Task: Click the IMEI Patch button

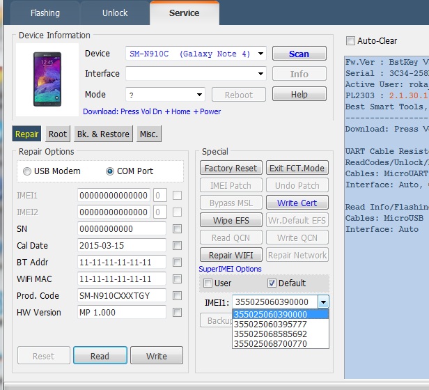Action: tap(231, 185)
